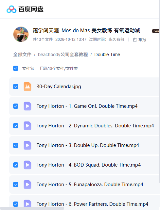This screenshot has width=160, height=210.
Task: Uncheck the 2. Dynamic Doubles checkbox
Action: coord(16,126)
